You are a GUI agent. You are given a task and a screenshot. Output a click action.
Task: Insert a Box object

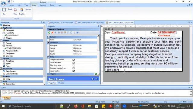(4, 12)
